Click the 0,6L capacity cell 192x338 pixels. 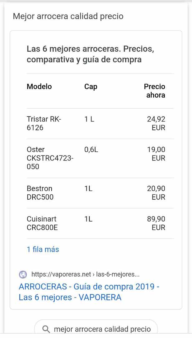click(x=91, y=150)
